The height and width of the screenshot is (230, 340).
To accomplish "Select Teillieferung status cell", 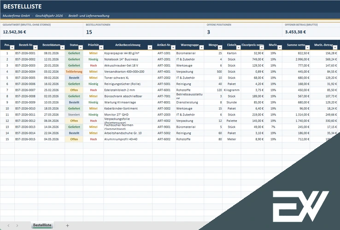I will (74, 71).
